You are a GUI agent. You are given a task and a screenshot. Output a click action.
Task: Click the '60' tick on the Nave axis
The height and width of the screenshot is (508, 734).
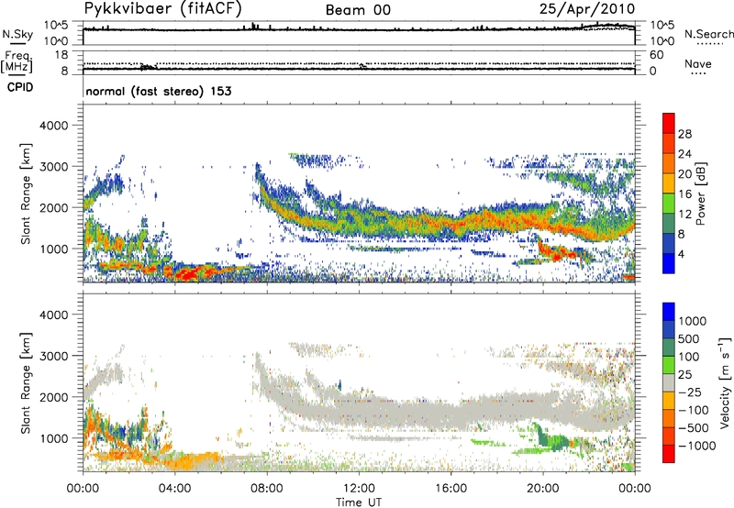(656, 55)
